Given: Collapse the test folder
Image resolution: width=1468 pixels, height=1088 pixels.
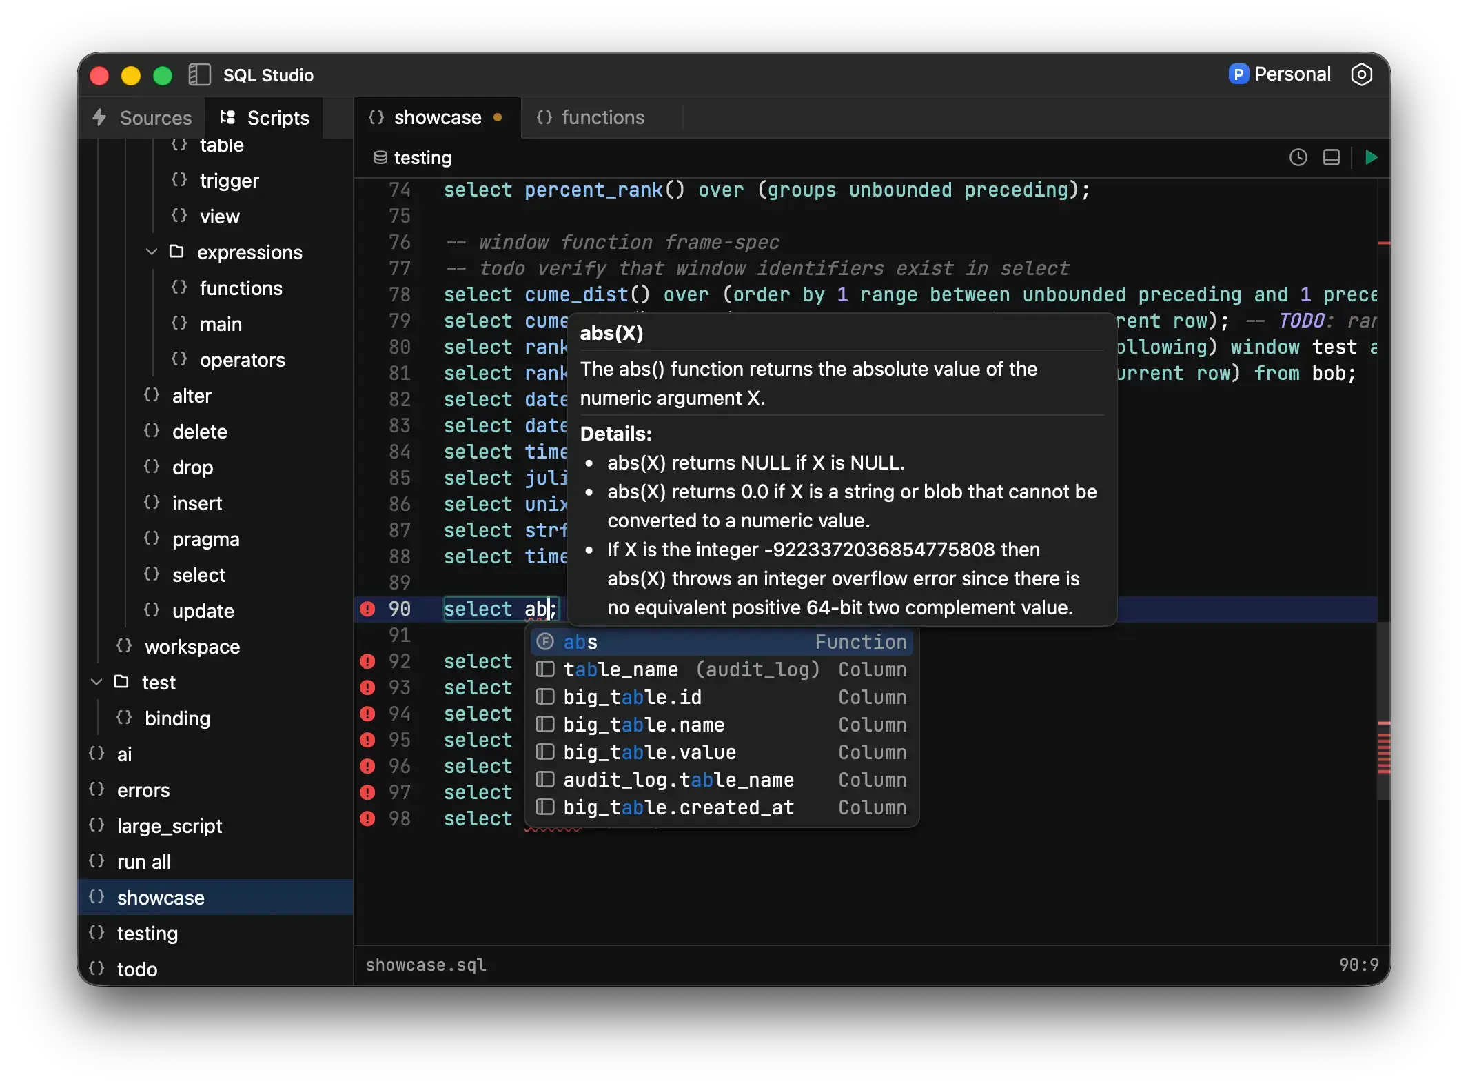Looking at the screenshot, I should click(96, 683).
